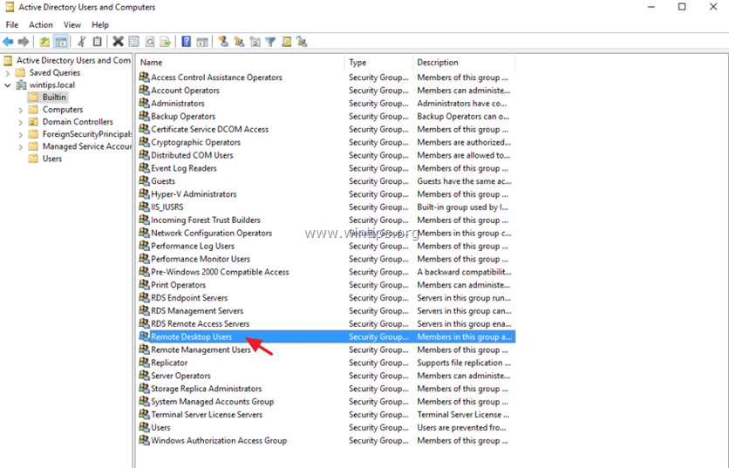The height and width of the screenshot is (468, 729).
Task: Create a new group icon
Action: 239,42
